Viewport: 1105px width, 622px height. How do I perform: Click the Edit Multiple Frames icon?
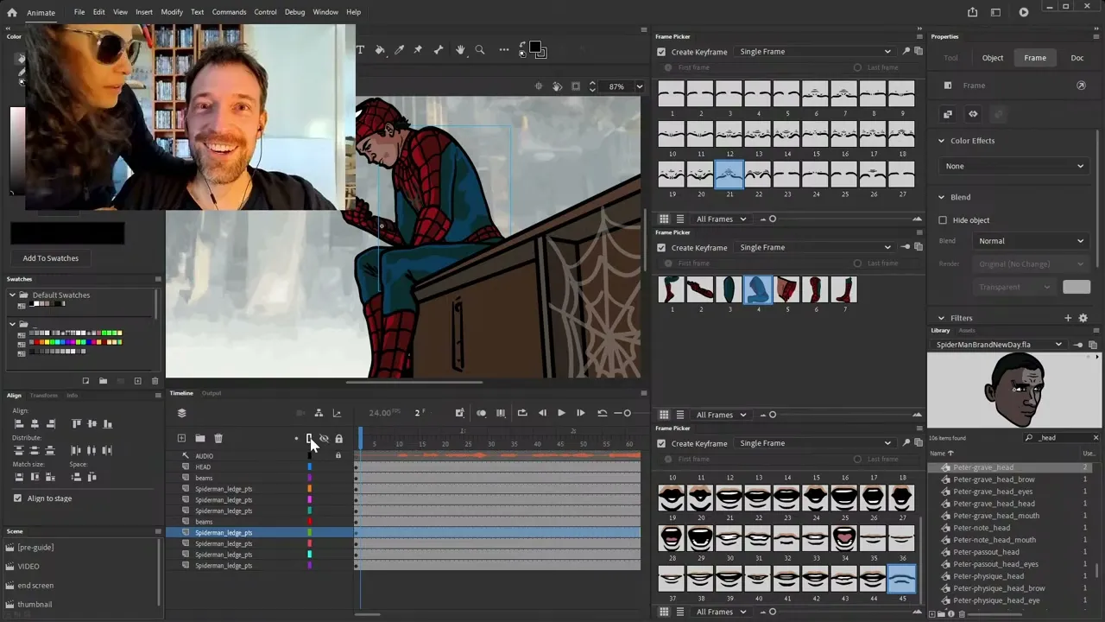point(501,413)
